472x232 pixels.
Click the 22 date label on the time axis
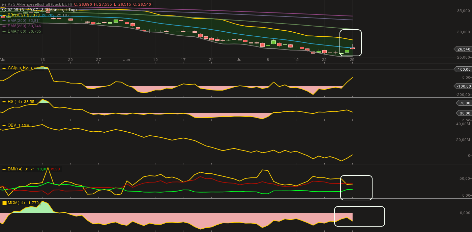[324, 60]
